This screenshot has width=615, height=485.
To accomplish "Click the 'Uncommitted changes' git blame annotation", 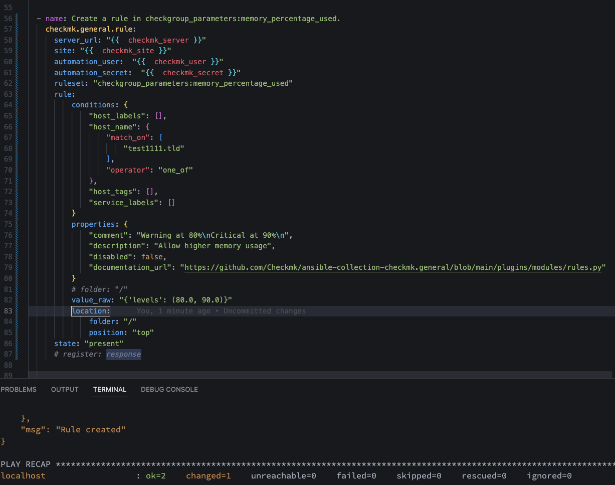I will click(x=264, y=311).
